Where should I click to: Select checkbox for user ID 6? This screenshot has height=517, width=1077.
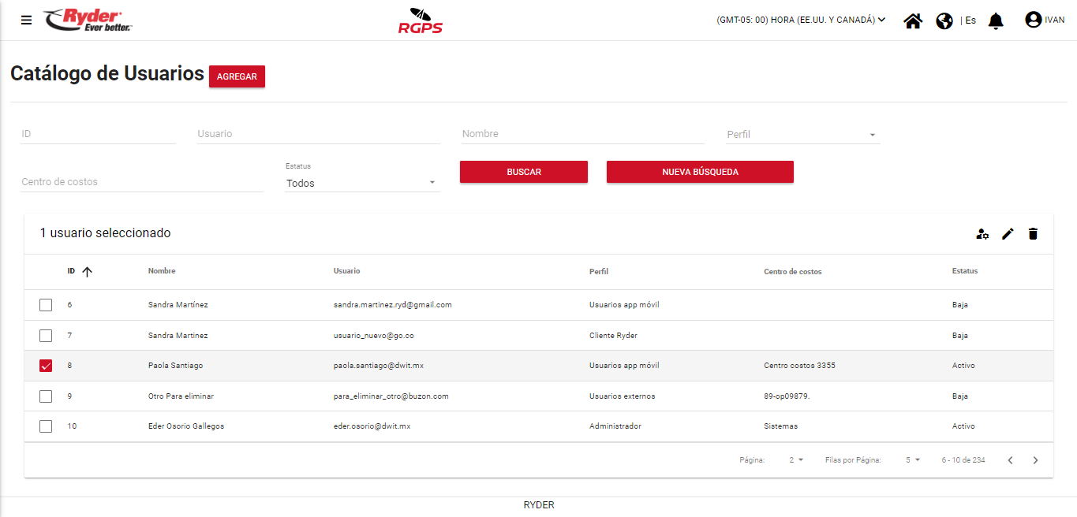click(46, 305)
